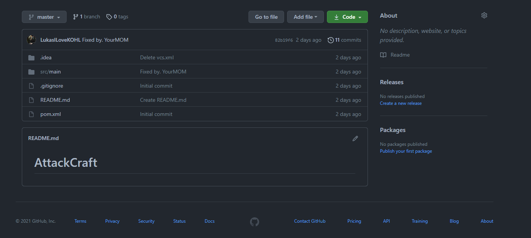
Task: Click the tags icon beside 0 tags
Action: click(109, 17)
